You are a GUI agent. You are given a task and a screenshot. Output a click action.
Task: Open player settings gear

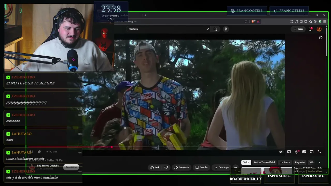pos(297,152)
